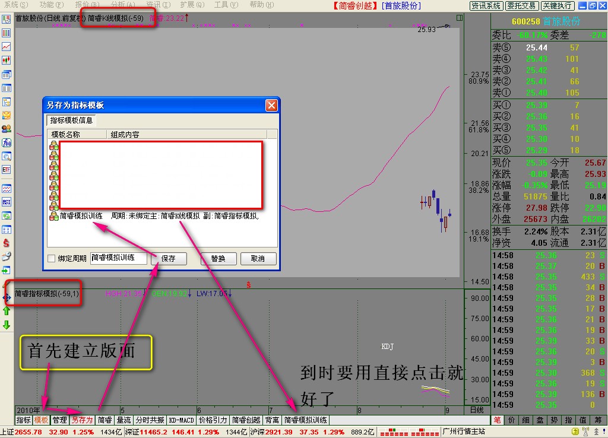Switch to the 模板 tab at bottom
The image size is (608, 438).
(41, 420)
